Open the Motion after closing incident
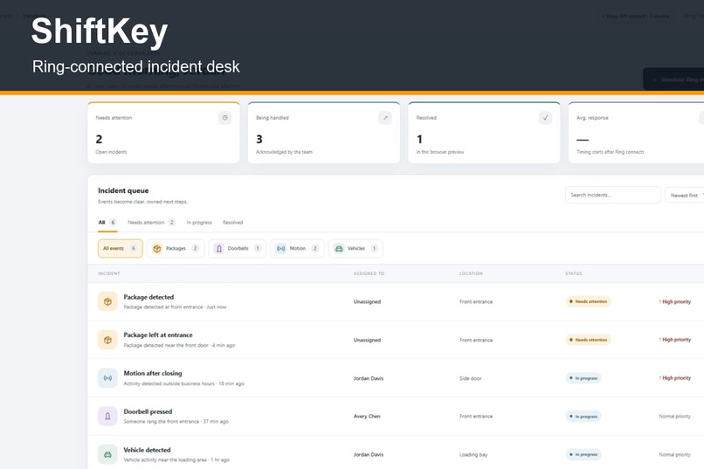704x469 pixels. click(396, 378)
